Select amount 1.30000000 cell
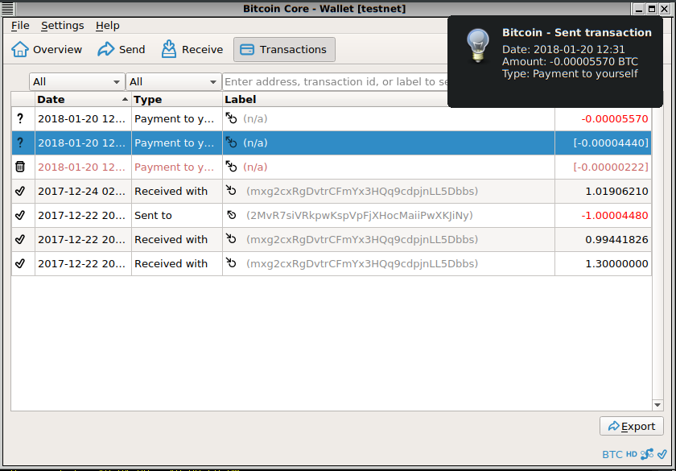The image size is (676, 471). [603, 263]
